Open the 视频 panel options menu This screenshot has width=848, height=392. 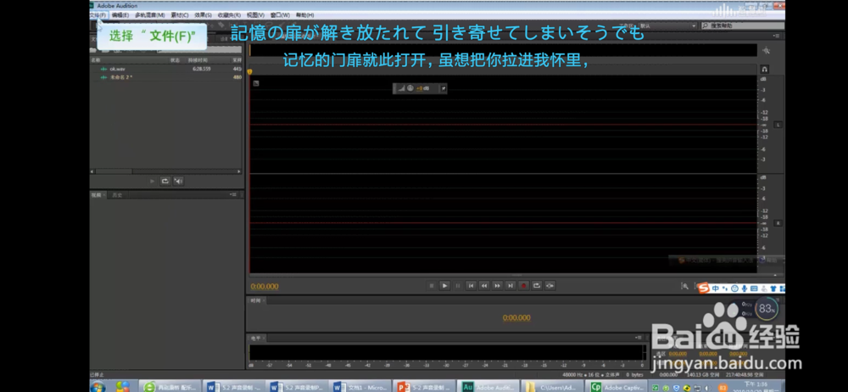234,194
